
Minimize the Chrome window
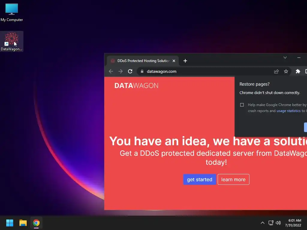[299, 57]
